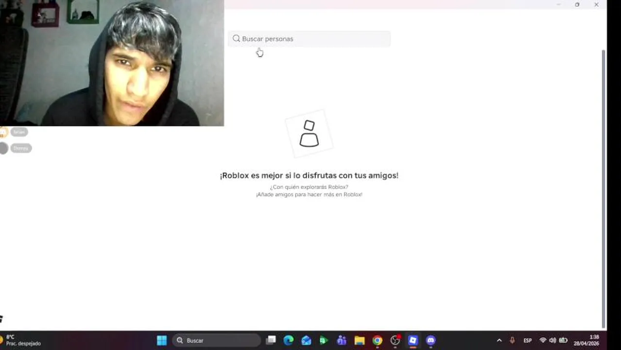Viewport: 621px width, 350px height.
Task: Open the taskbar app showing a red badge
Action: [x=396, y=340]
